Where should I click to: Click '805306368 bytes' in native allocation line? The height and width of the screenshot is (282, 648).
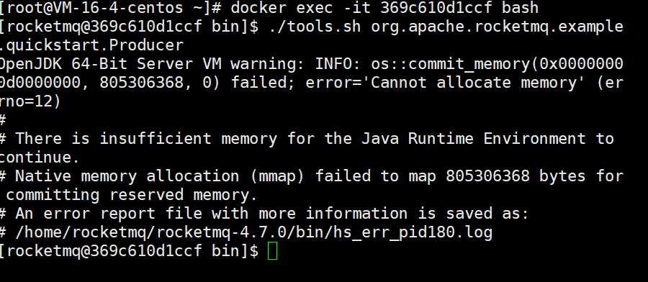click(516, 177)
